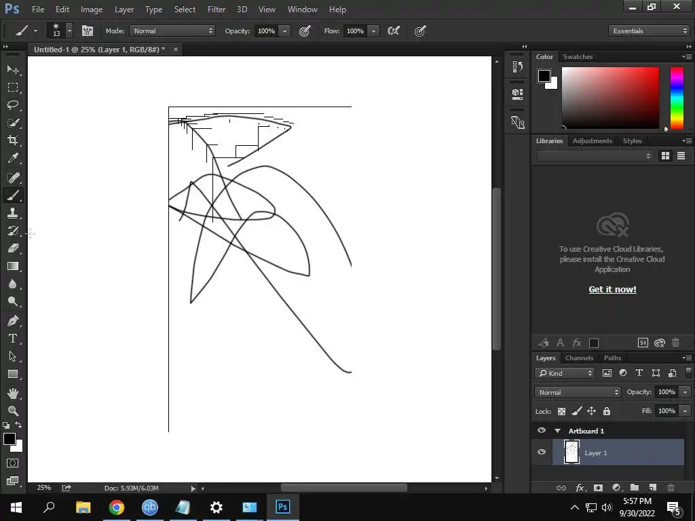Create new fill or adjustment layer
The image size is (695, 521).
616,487
